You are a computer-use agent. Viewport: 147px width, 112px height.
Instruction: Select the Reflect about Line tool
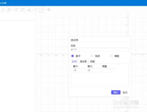click(x=36, y=10)
